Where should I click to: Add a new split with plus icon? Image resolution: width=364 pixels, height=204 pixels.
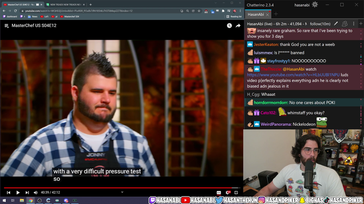pyautogui.click(x=361, y=24)
